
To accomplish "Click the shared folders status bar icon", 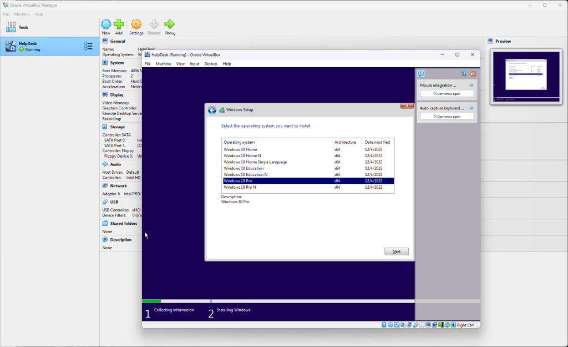I will tap(422, 325).
